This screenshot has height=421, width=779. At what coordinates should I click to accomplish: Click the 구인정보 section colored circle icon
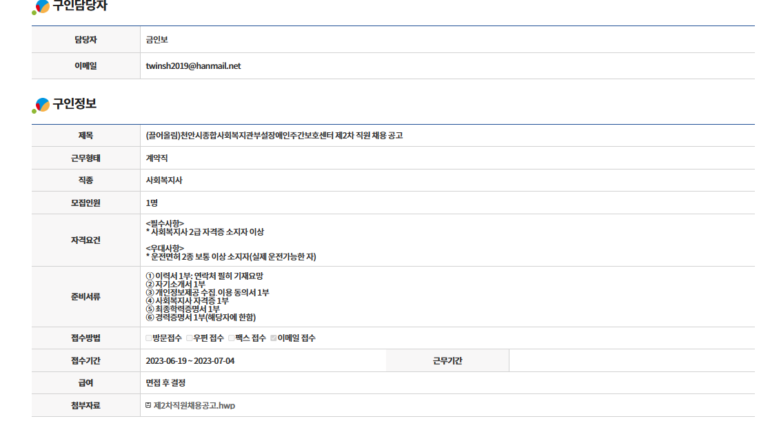tap(41, 105)
